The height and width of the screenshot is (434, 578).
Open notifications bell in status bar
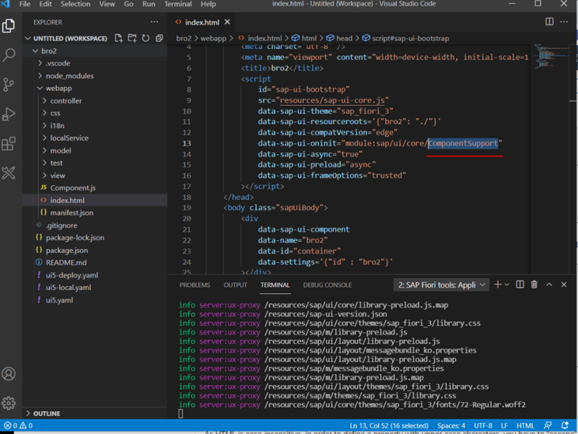point(565,425)
